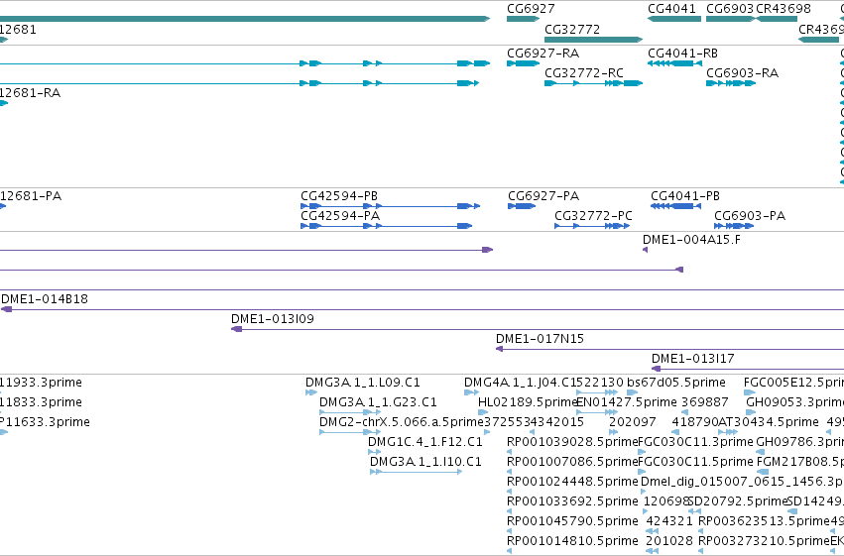Open EST AT30434.5prime
This screenshot has height=556, width=844.
click(728, 432)
